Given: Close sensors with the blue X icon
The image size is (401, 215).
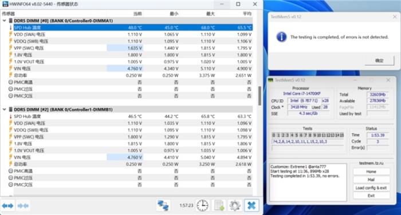Looking at the screenshot, I should 251,205.
